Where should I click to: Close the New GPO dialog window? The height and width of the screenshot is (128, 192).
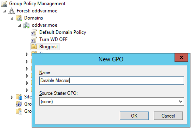coord(181,57)
